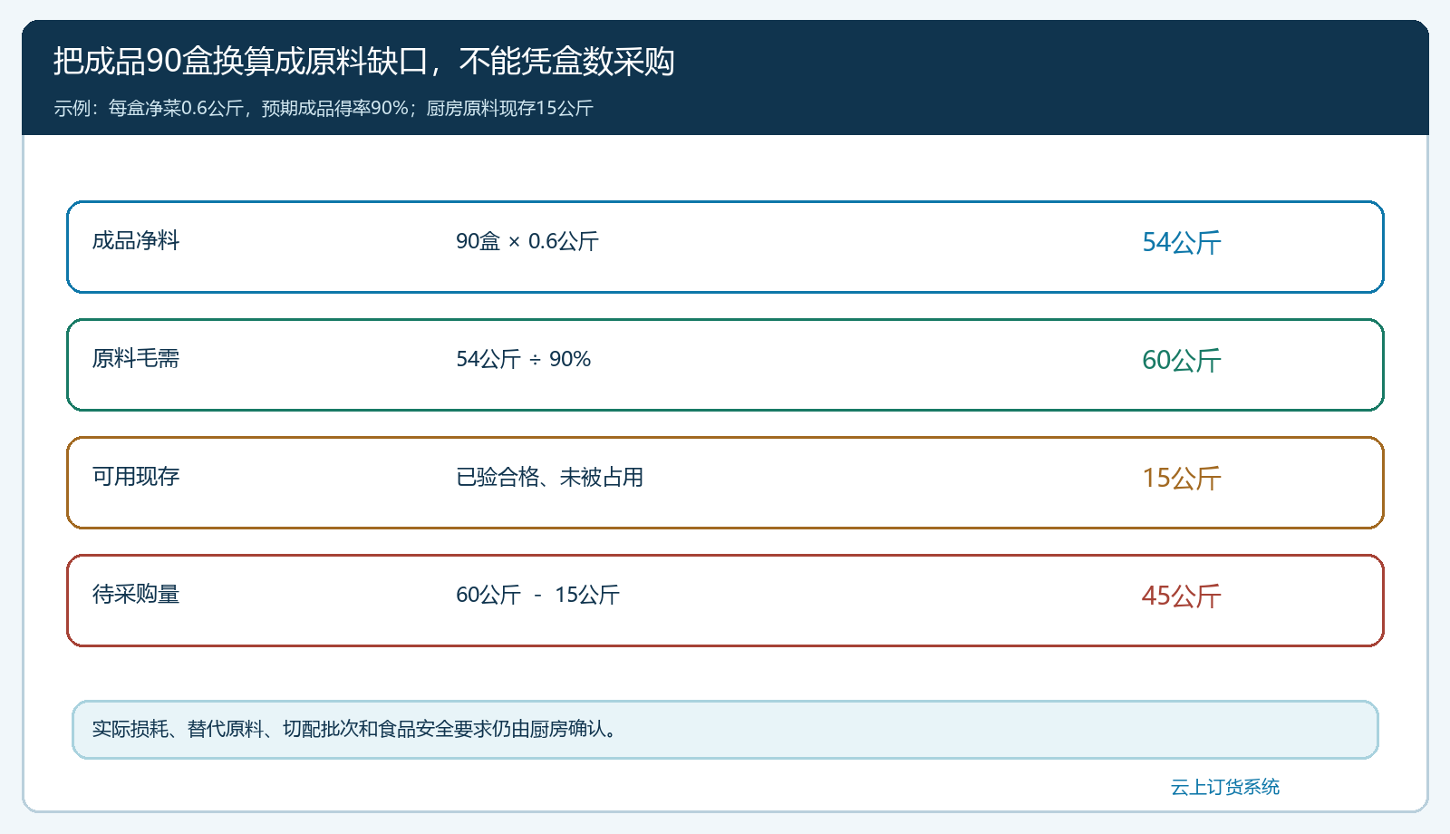Click the orange 15公斤 value

tap(1181, 478)
